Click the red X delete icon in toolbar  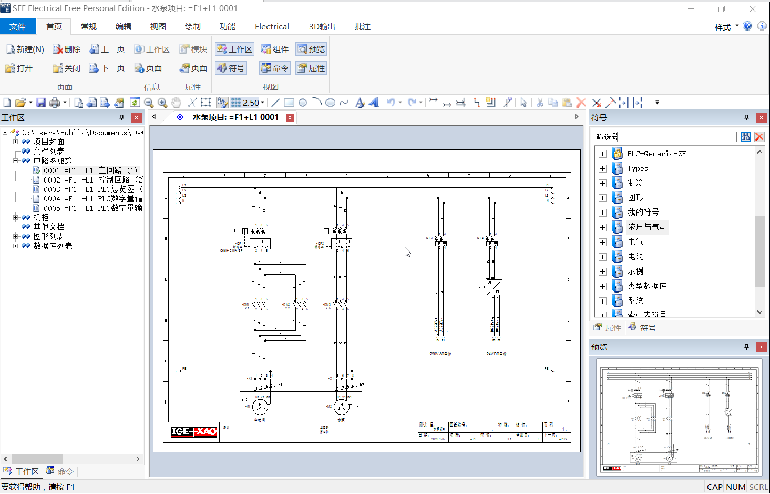[x=581, y=103]
